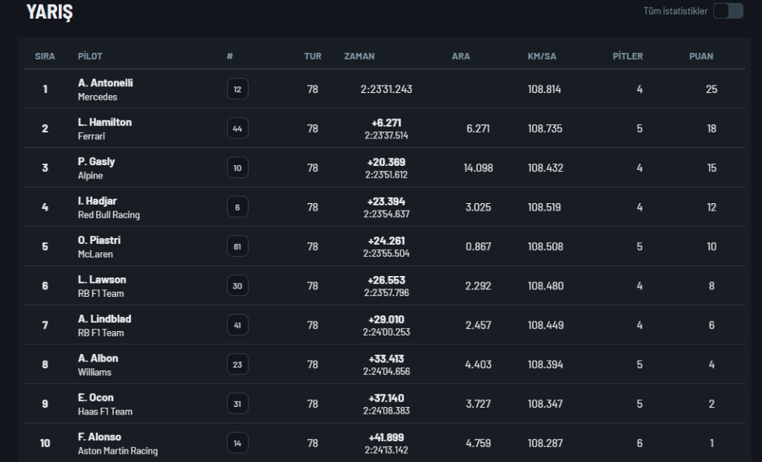762x462 pixels.
Task: Click the KM/SA column header
Action: 542,56
